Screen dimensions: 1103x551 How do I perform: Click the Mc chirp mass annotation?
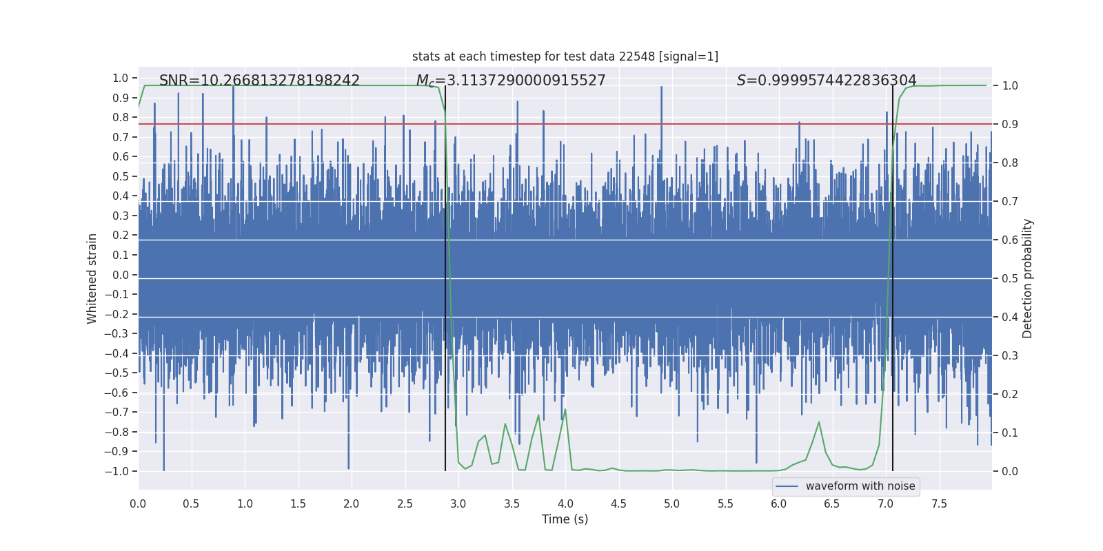click(x=511, y=81)
